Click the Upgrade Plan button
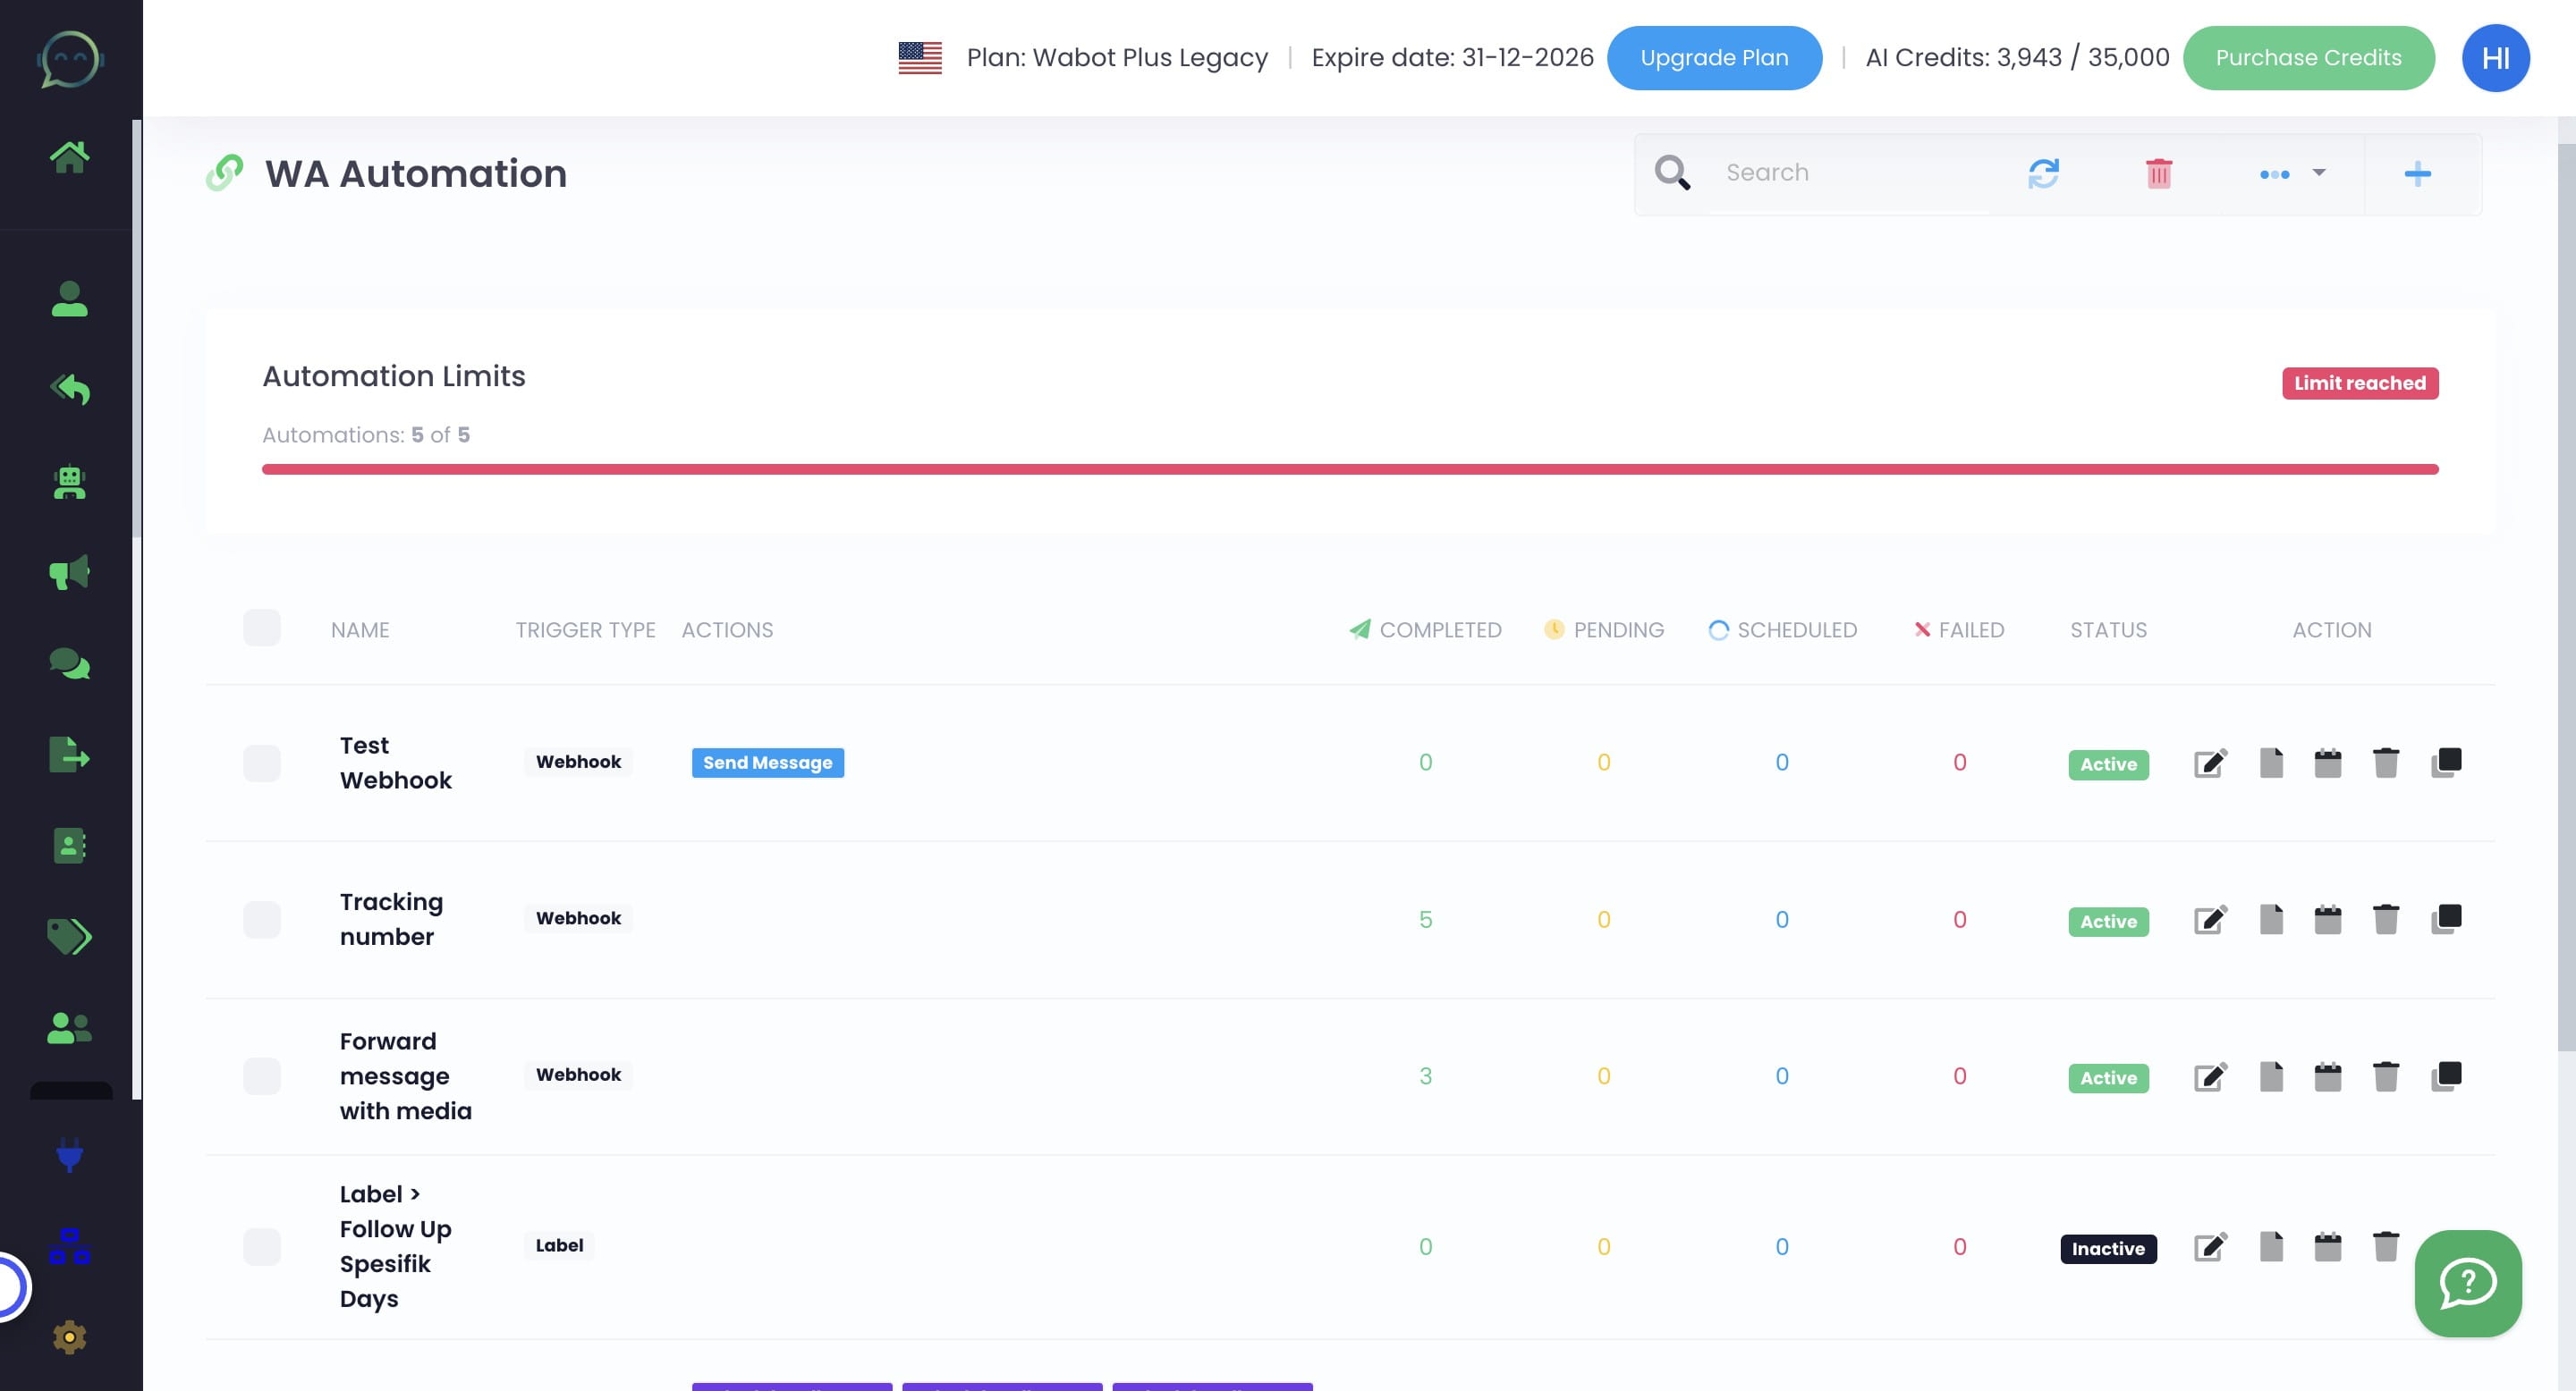2576x1391 pixels. [x=1714, y=58]
